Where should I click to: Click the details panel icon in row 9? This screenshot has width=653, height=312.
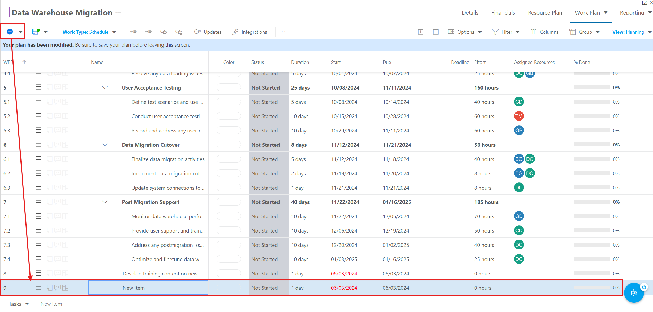[x=65, y=288]
